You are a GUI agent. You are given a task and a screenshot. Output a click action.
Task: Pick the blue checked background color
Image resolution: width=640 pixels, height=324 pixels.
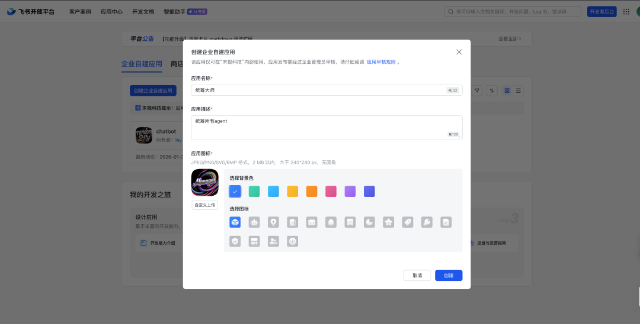click(235, 192)
